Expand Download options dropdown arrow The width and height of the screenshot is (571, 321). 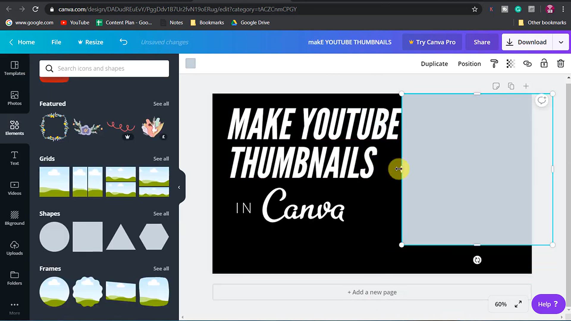click(x=561, y=42)
